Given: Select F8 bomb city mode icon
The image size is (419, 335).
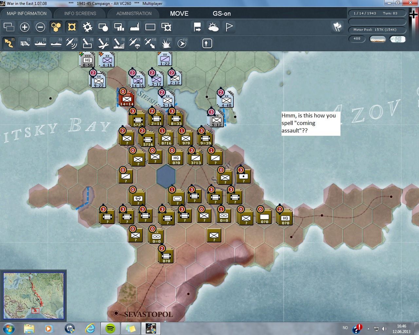Looking at the screenshot, I should 119,43.
